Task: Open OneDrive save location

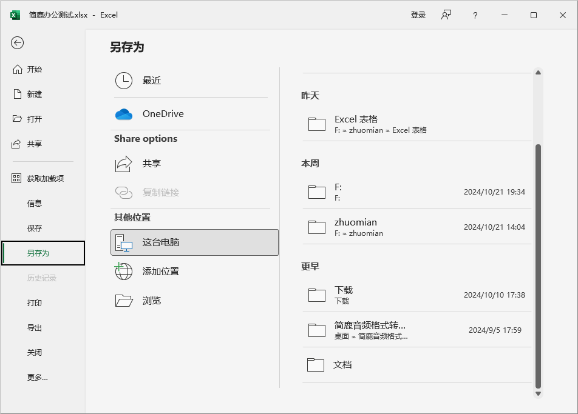Action: (123, 113)
